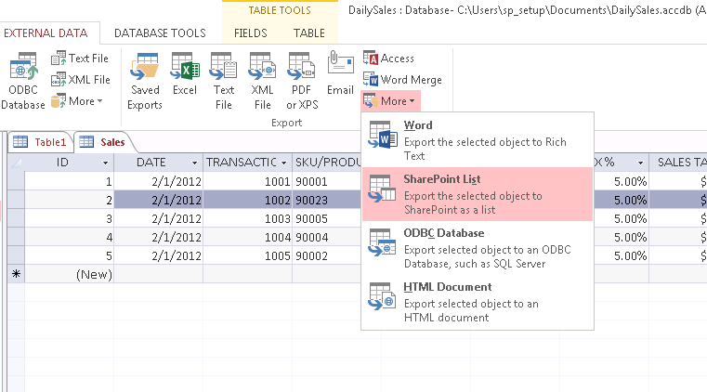Switch to External Data ribbon tab

(x=46, y=33)
